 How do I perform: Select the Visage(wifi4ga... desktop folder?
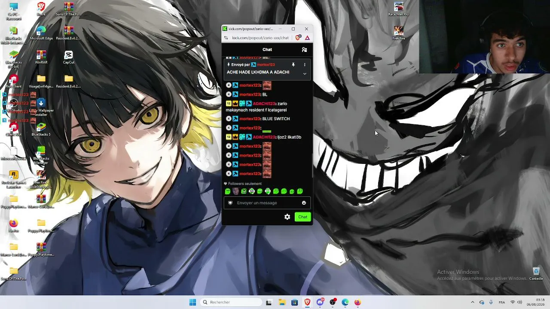click(41, 81)
